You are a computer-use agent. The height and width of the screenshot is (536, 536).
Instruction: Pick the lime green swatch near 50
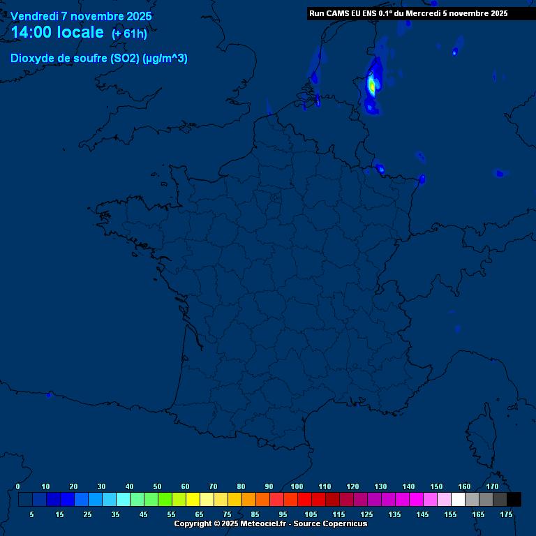click(x=165, y=499)
